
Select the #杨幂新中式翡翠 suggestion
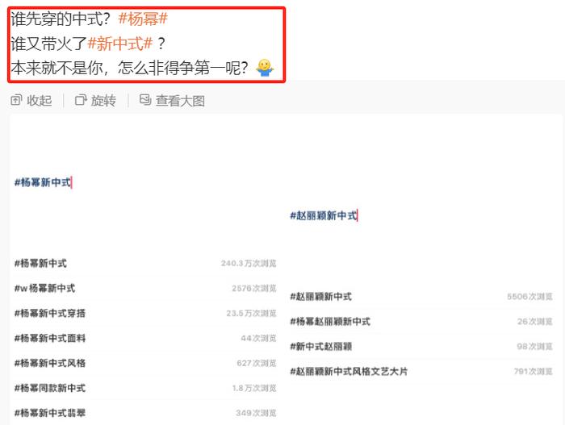tap(145, 413)
